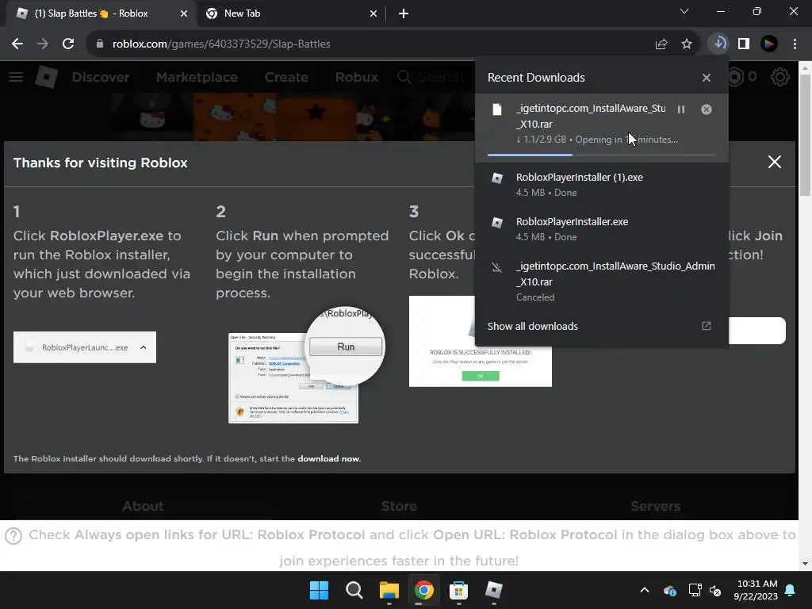The width and height of the screenshot is (812, 609).
Task: Click the rar download progress bar
Action: tap(602, 155)
